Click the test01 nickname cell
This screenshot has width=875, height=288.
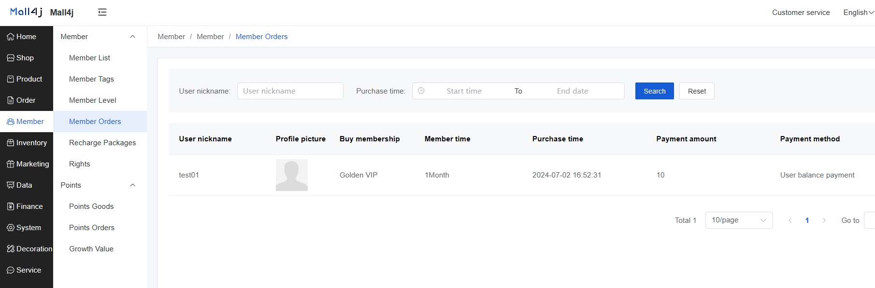(189, 175)
